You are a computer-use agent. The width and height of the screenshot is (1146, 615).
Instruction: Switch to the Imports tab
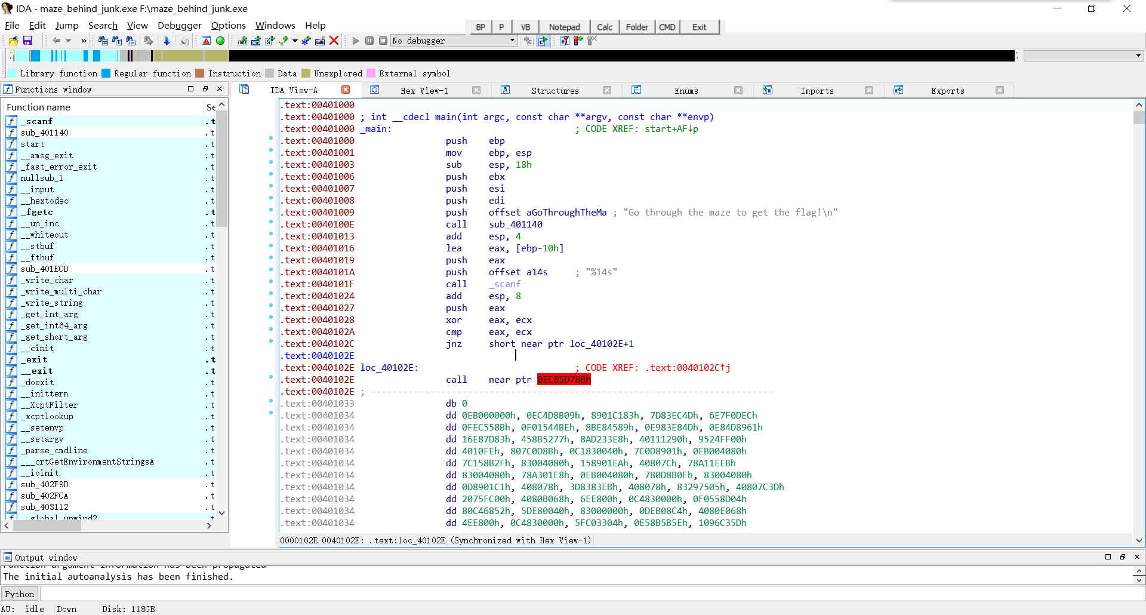(817, 91)
